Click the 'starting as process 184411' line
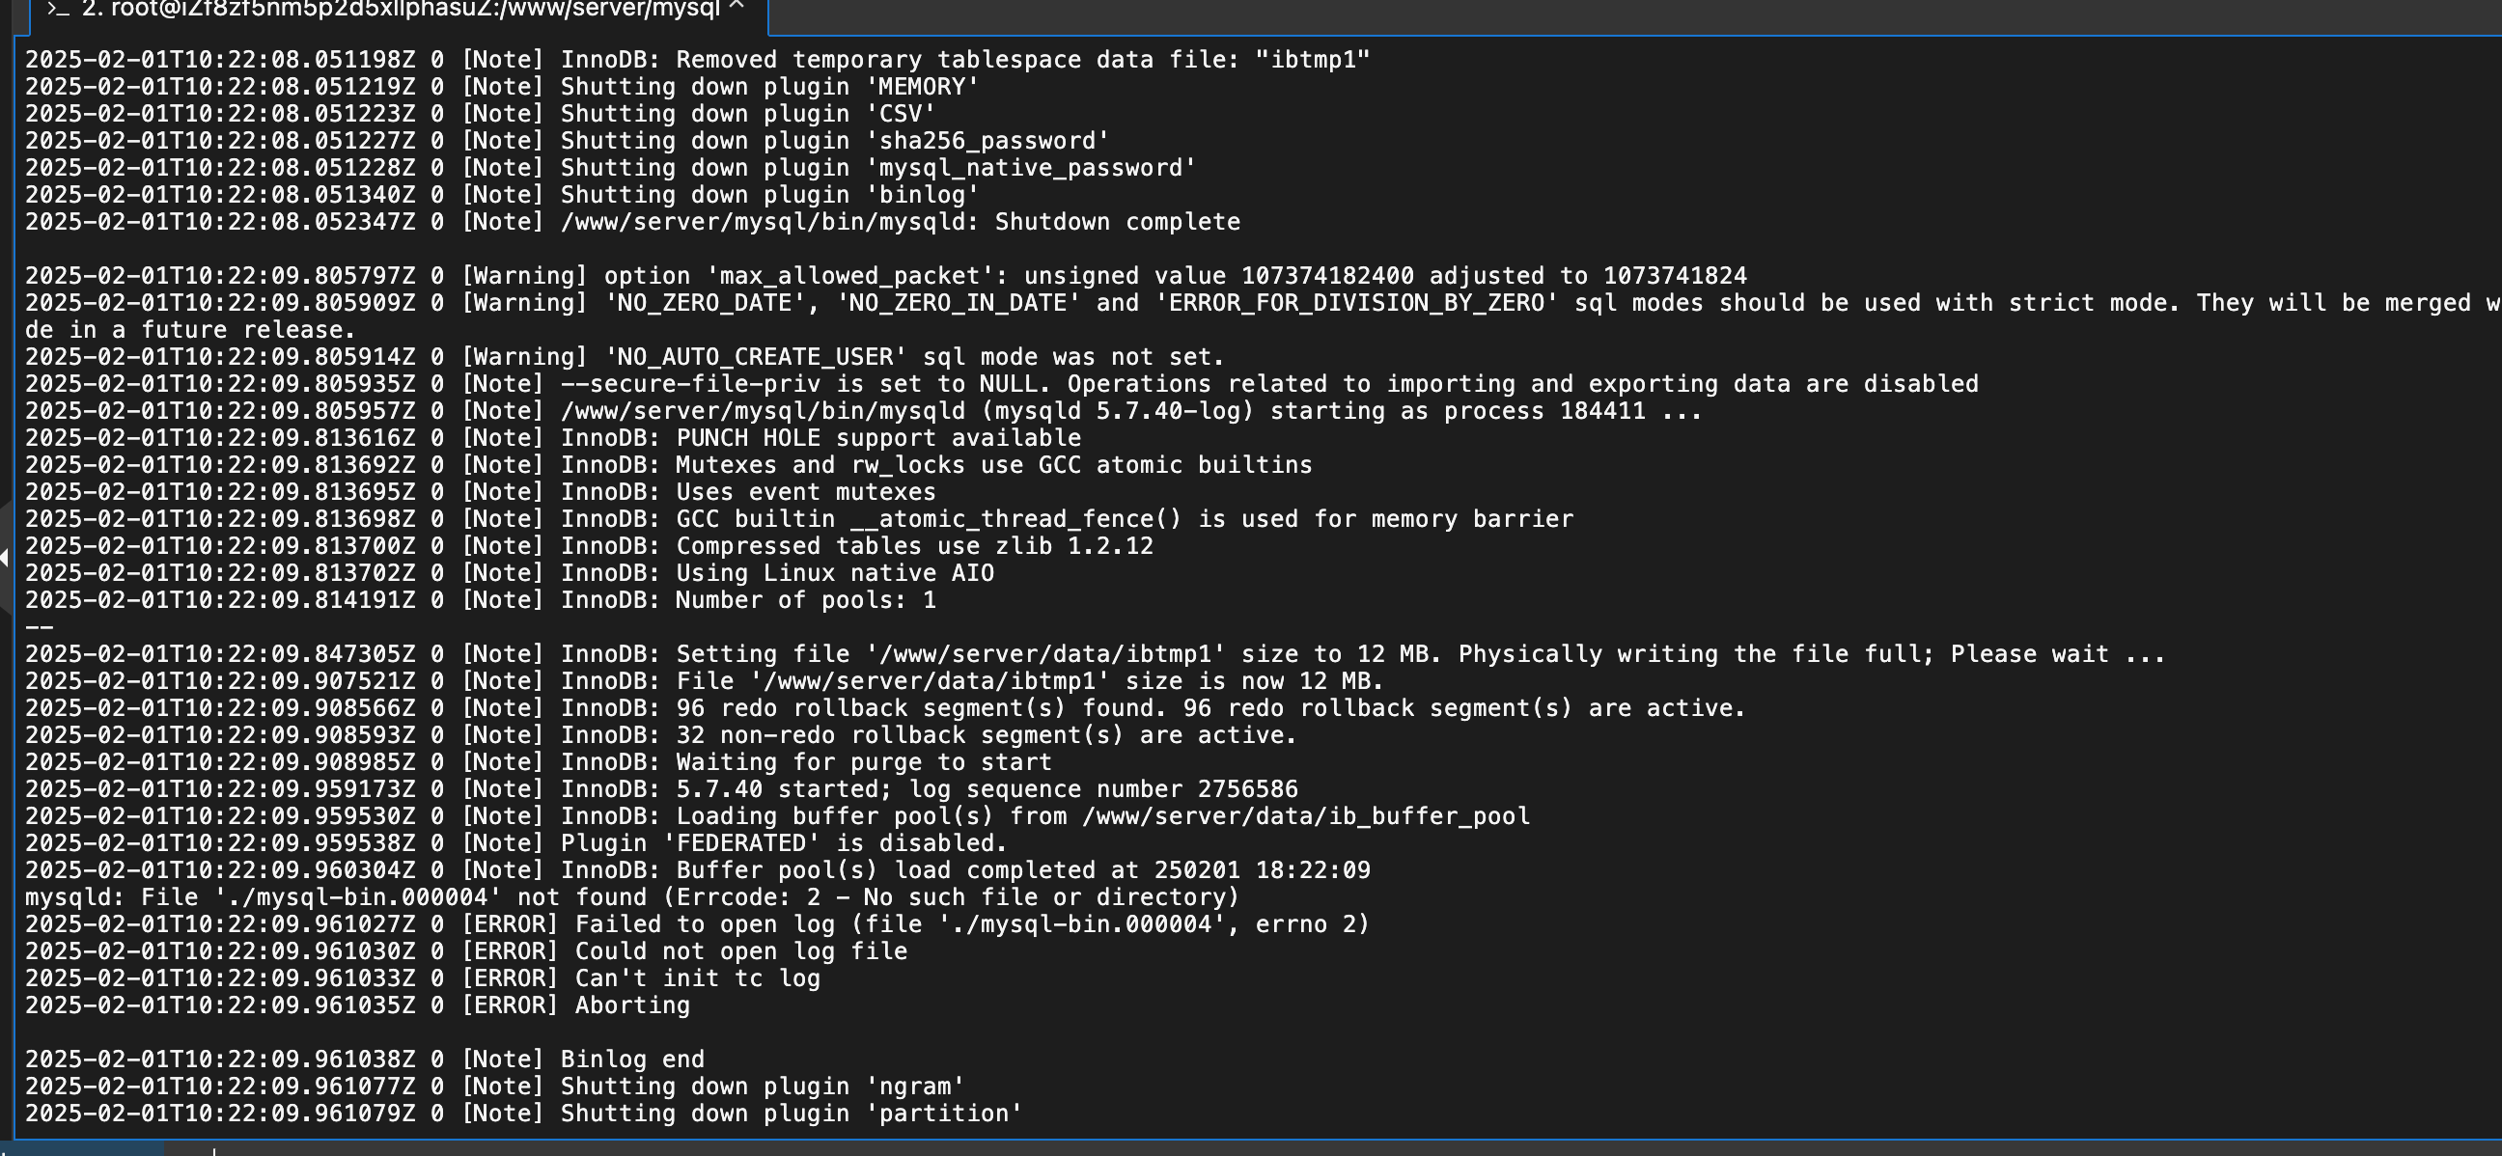 864,411
